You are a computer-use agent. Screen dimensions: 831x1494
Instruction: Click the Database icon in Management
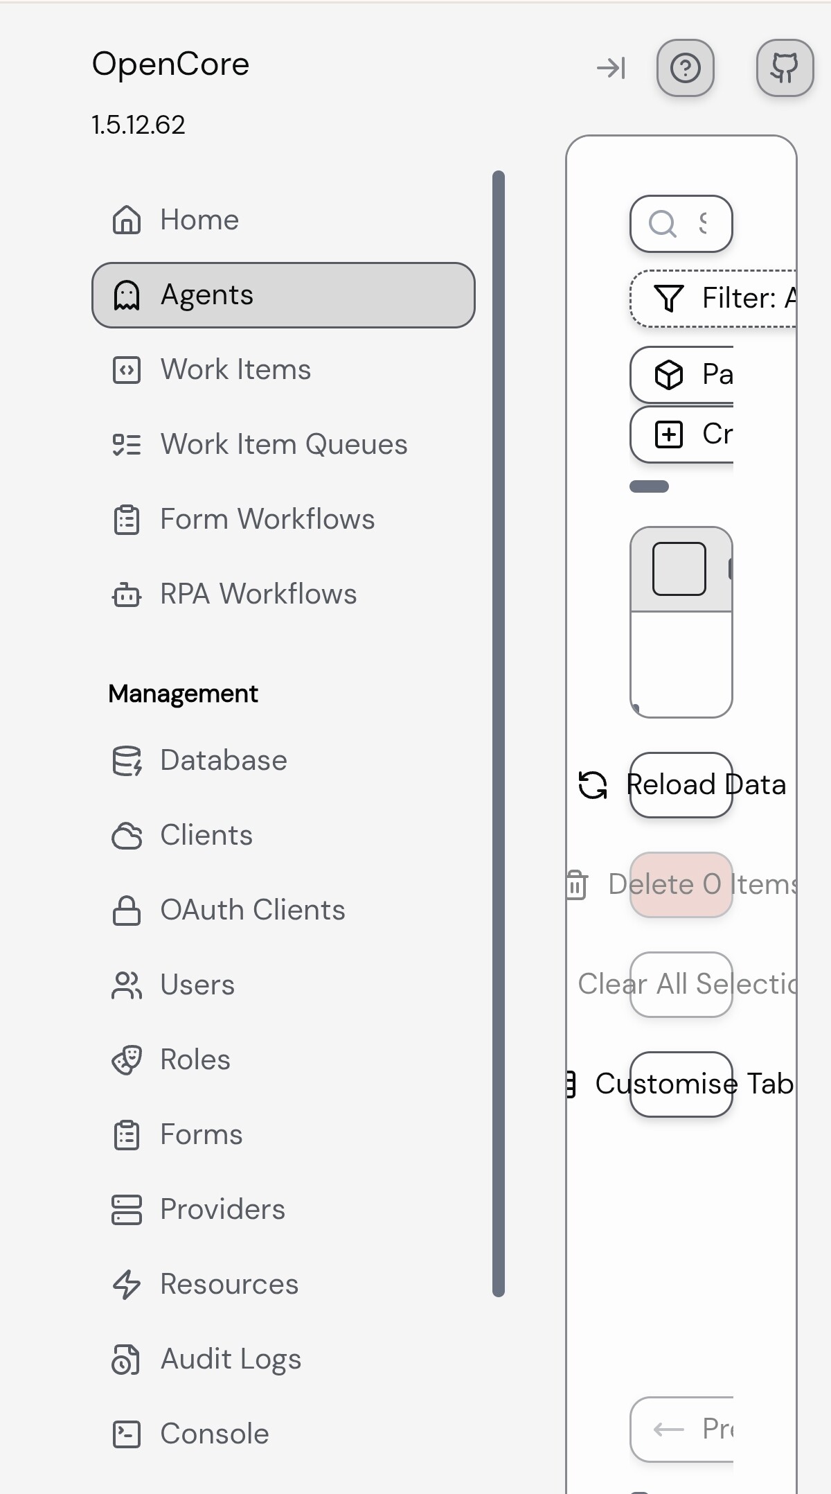pyautogui.click(x=127, y=761)
